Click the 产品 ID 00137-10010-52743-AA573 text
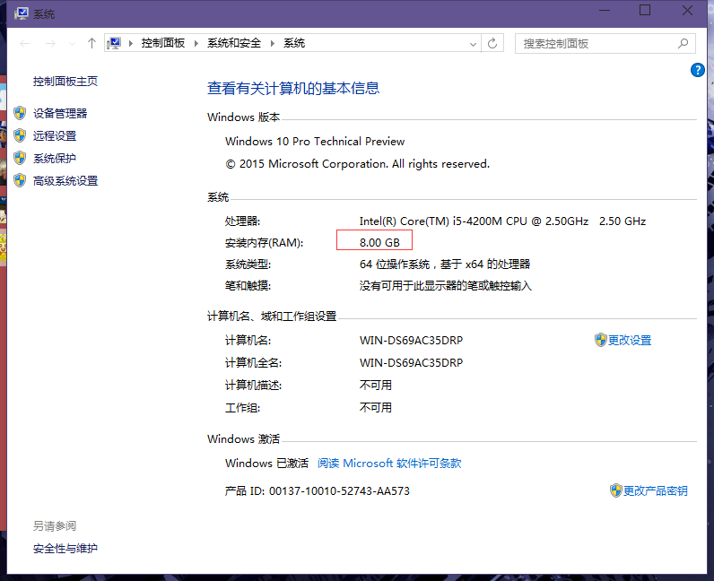 [x=317, y=490]
